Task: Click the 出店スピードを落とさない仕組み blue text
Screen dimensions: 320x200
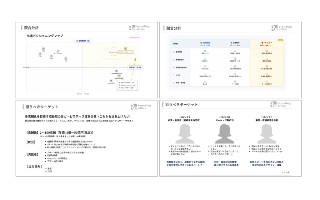Action: [267, 162]
